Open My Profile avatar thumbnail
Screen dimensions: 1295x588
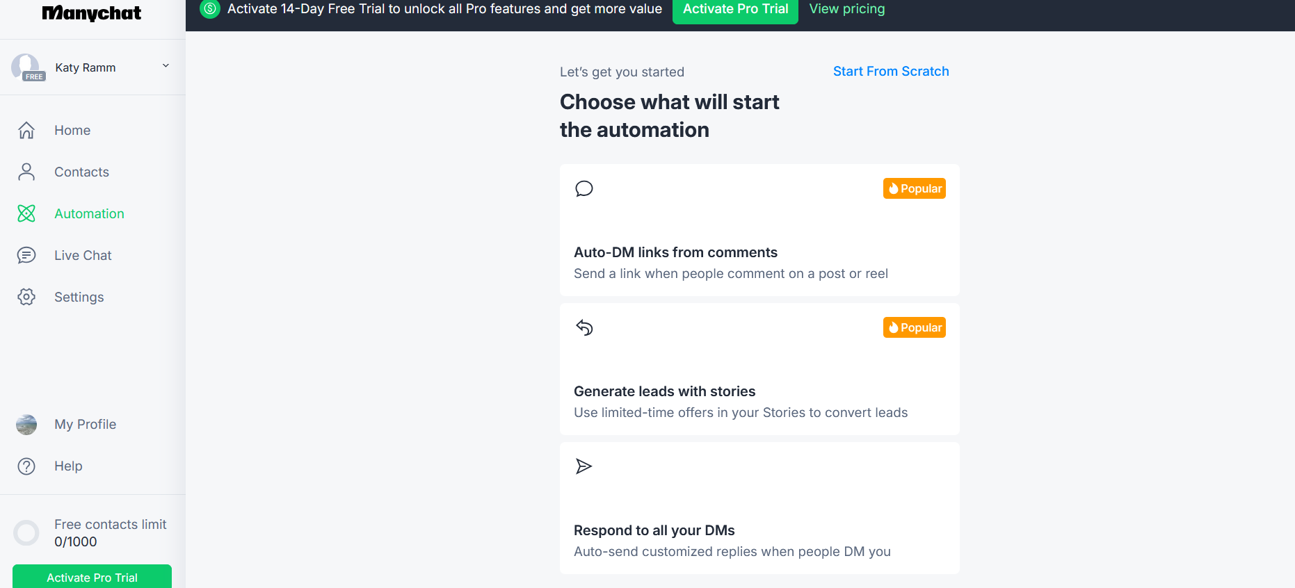(26, 425)
